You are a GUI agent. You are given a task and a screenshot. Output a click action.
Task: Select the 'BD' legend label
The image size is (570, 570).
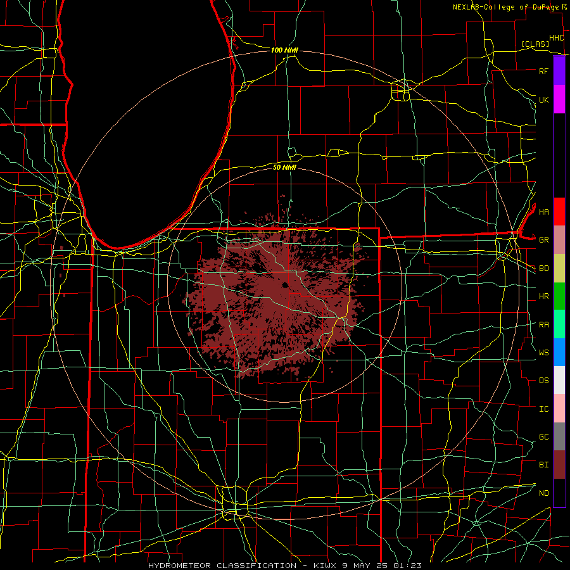(x=543, y=269)
